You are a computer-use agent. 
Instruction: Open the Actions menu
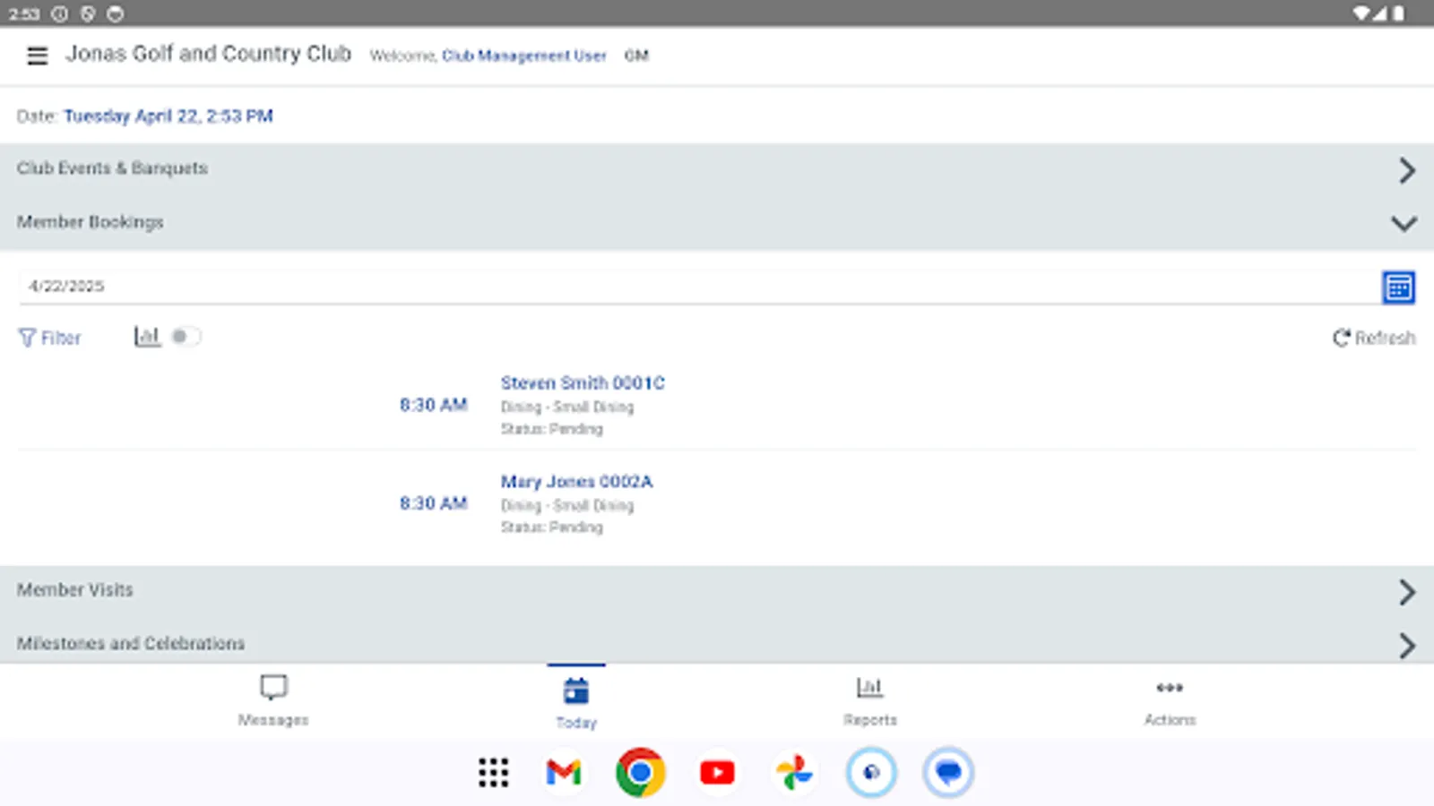click(x=1170, y=701)
